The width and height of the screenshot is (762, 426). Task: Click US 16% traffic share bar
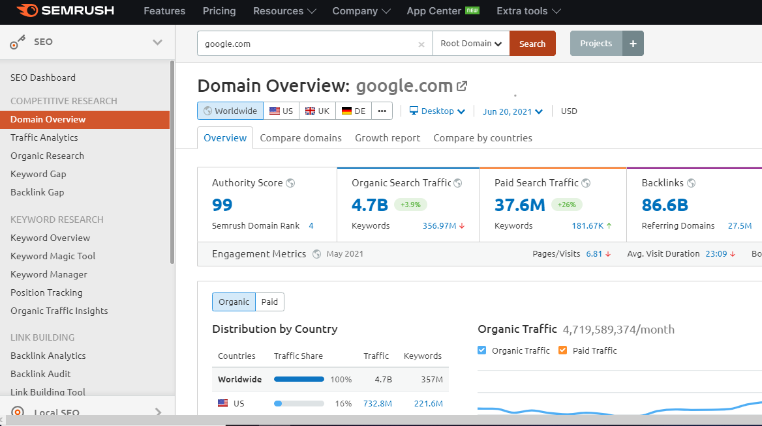pos(299,403)
